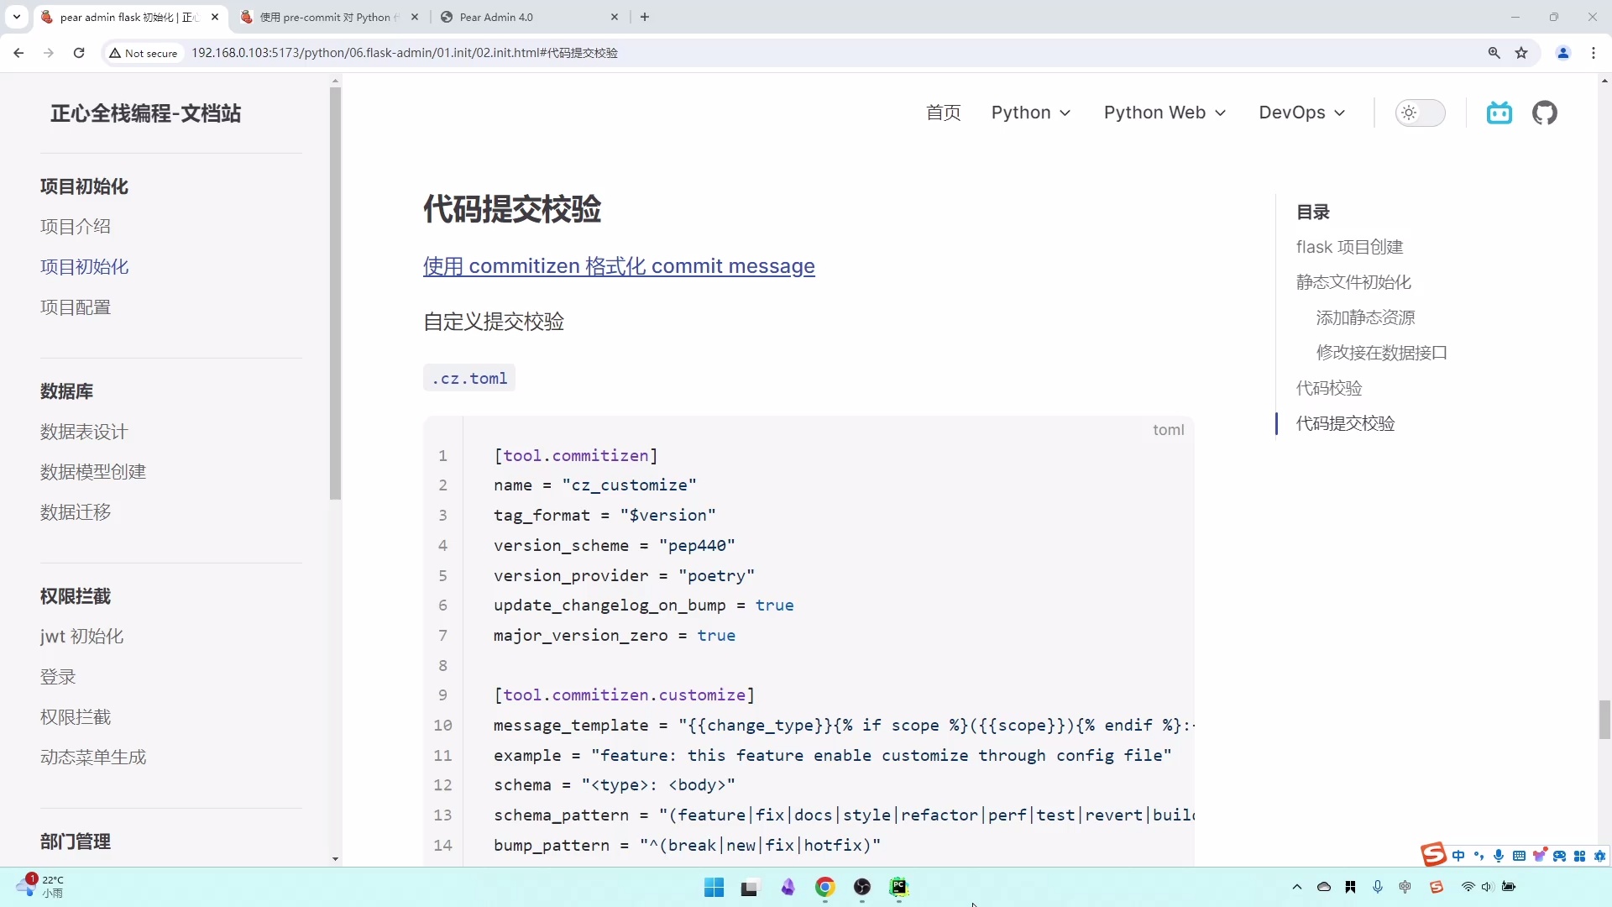Open the GitHub repository from the header
Viewport: 1612px width, 907px height.
(x=1545, y=113)
